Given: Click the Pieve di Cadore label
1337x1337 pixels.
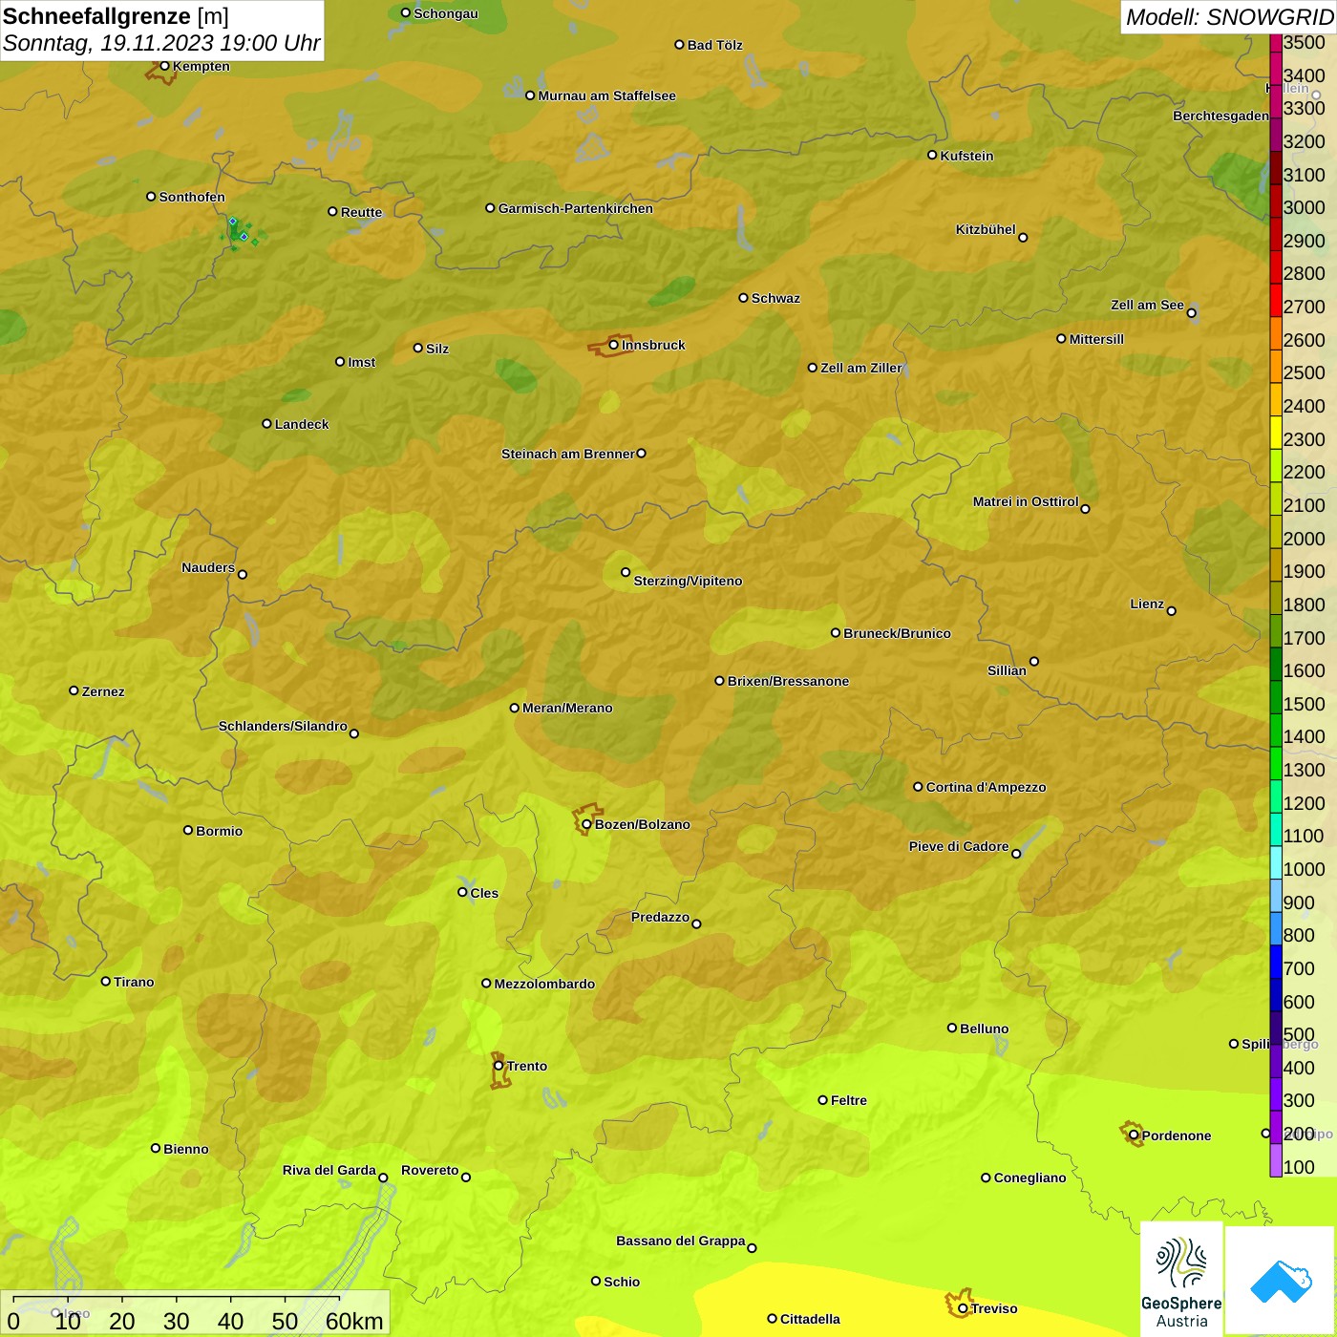Looking at the screenshot, I should click(x=959, y=846).
